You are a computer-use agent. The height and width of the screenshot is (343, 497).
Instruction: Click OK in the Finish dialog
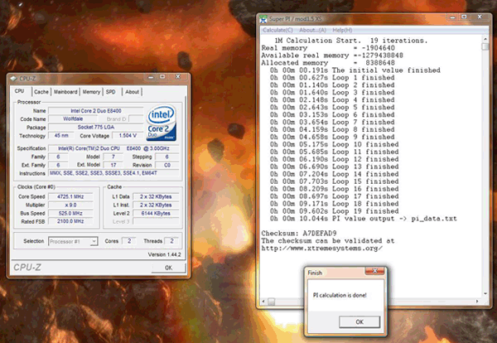click(x=359, y=321)
